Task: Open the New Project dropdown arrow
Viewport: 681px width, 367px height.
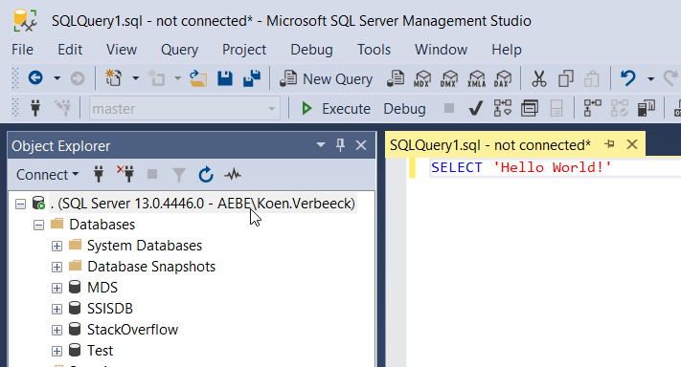Action: (135, 78)
